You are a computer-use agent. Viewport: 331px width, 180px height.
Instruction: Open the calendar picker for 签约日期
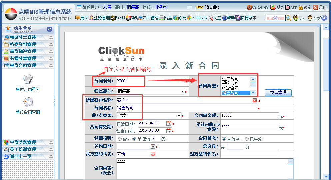point(153,146)
